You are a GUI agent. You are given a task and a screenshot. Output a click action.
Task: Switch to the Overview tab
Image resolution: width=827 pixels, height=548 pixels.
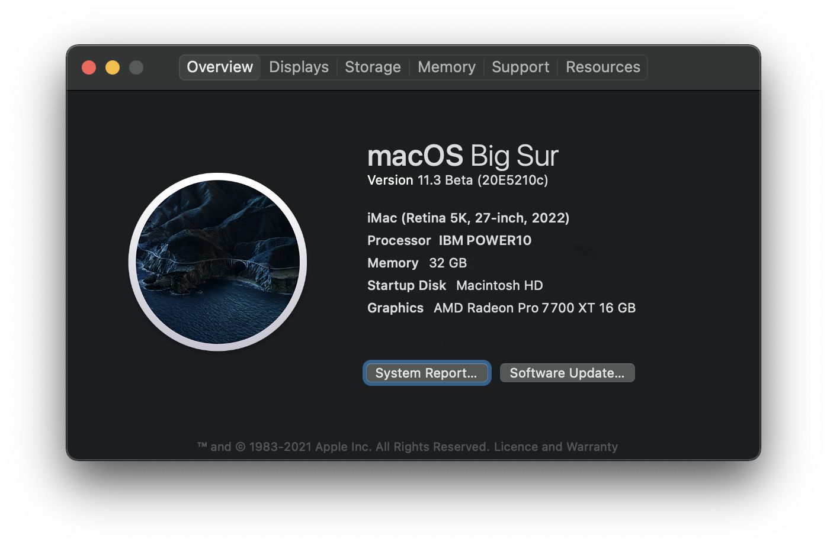click(220, 67)
